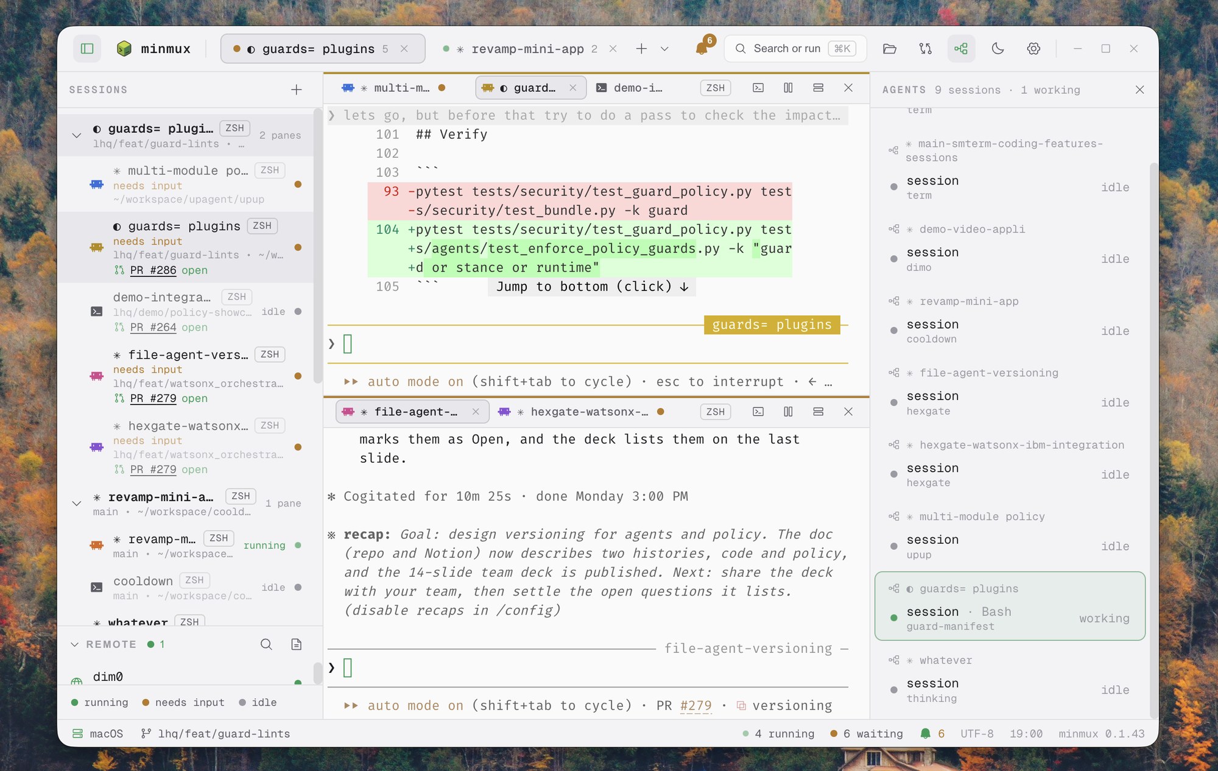
Task: Open the remote config file icon
Action: [297, 644]
